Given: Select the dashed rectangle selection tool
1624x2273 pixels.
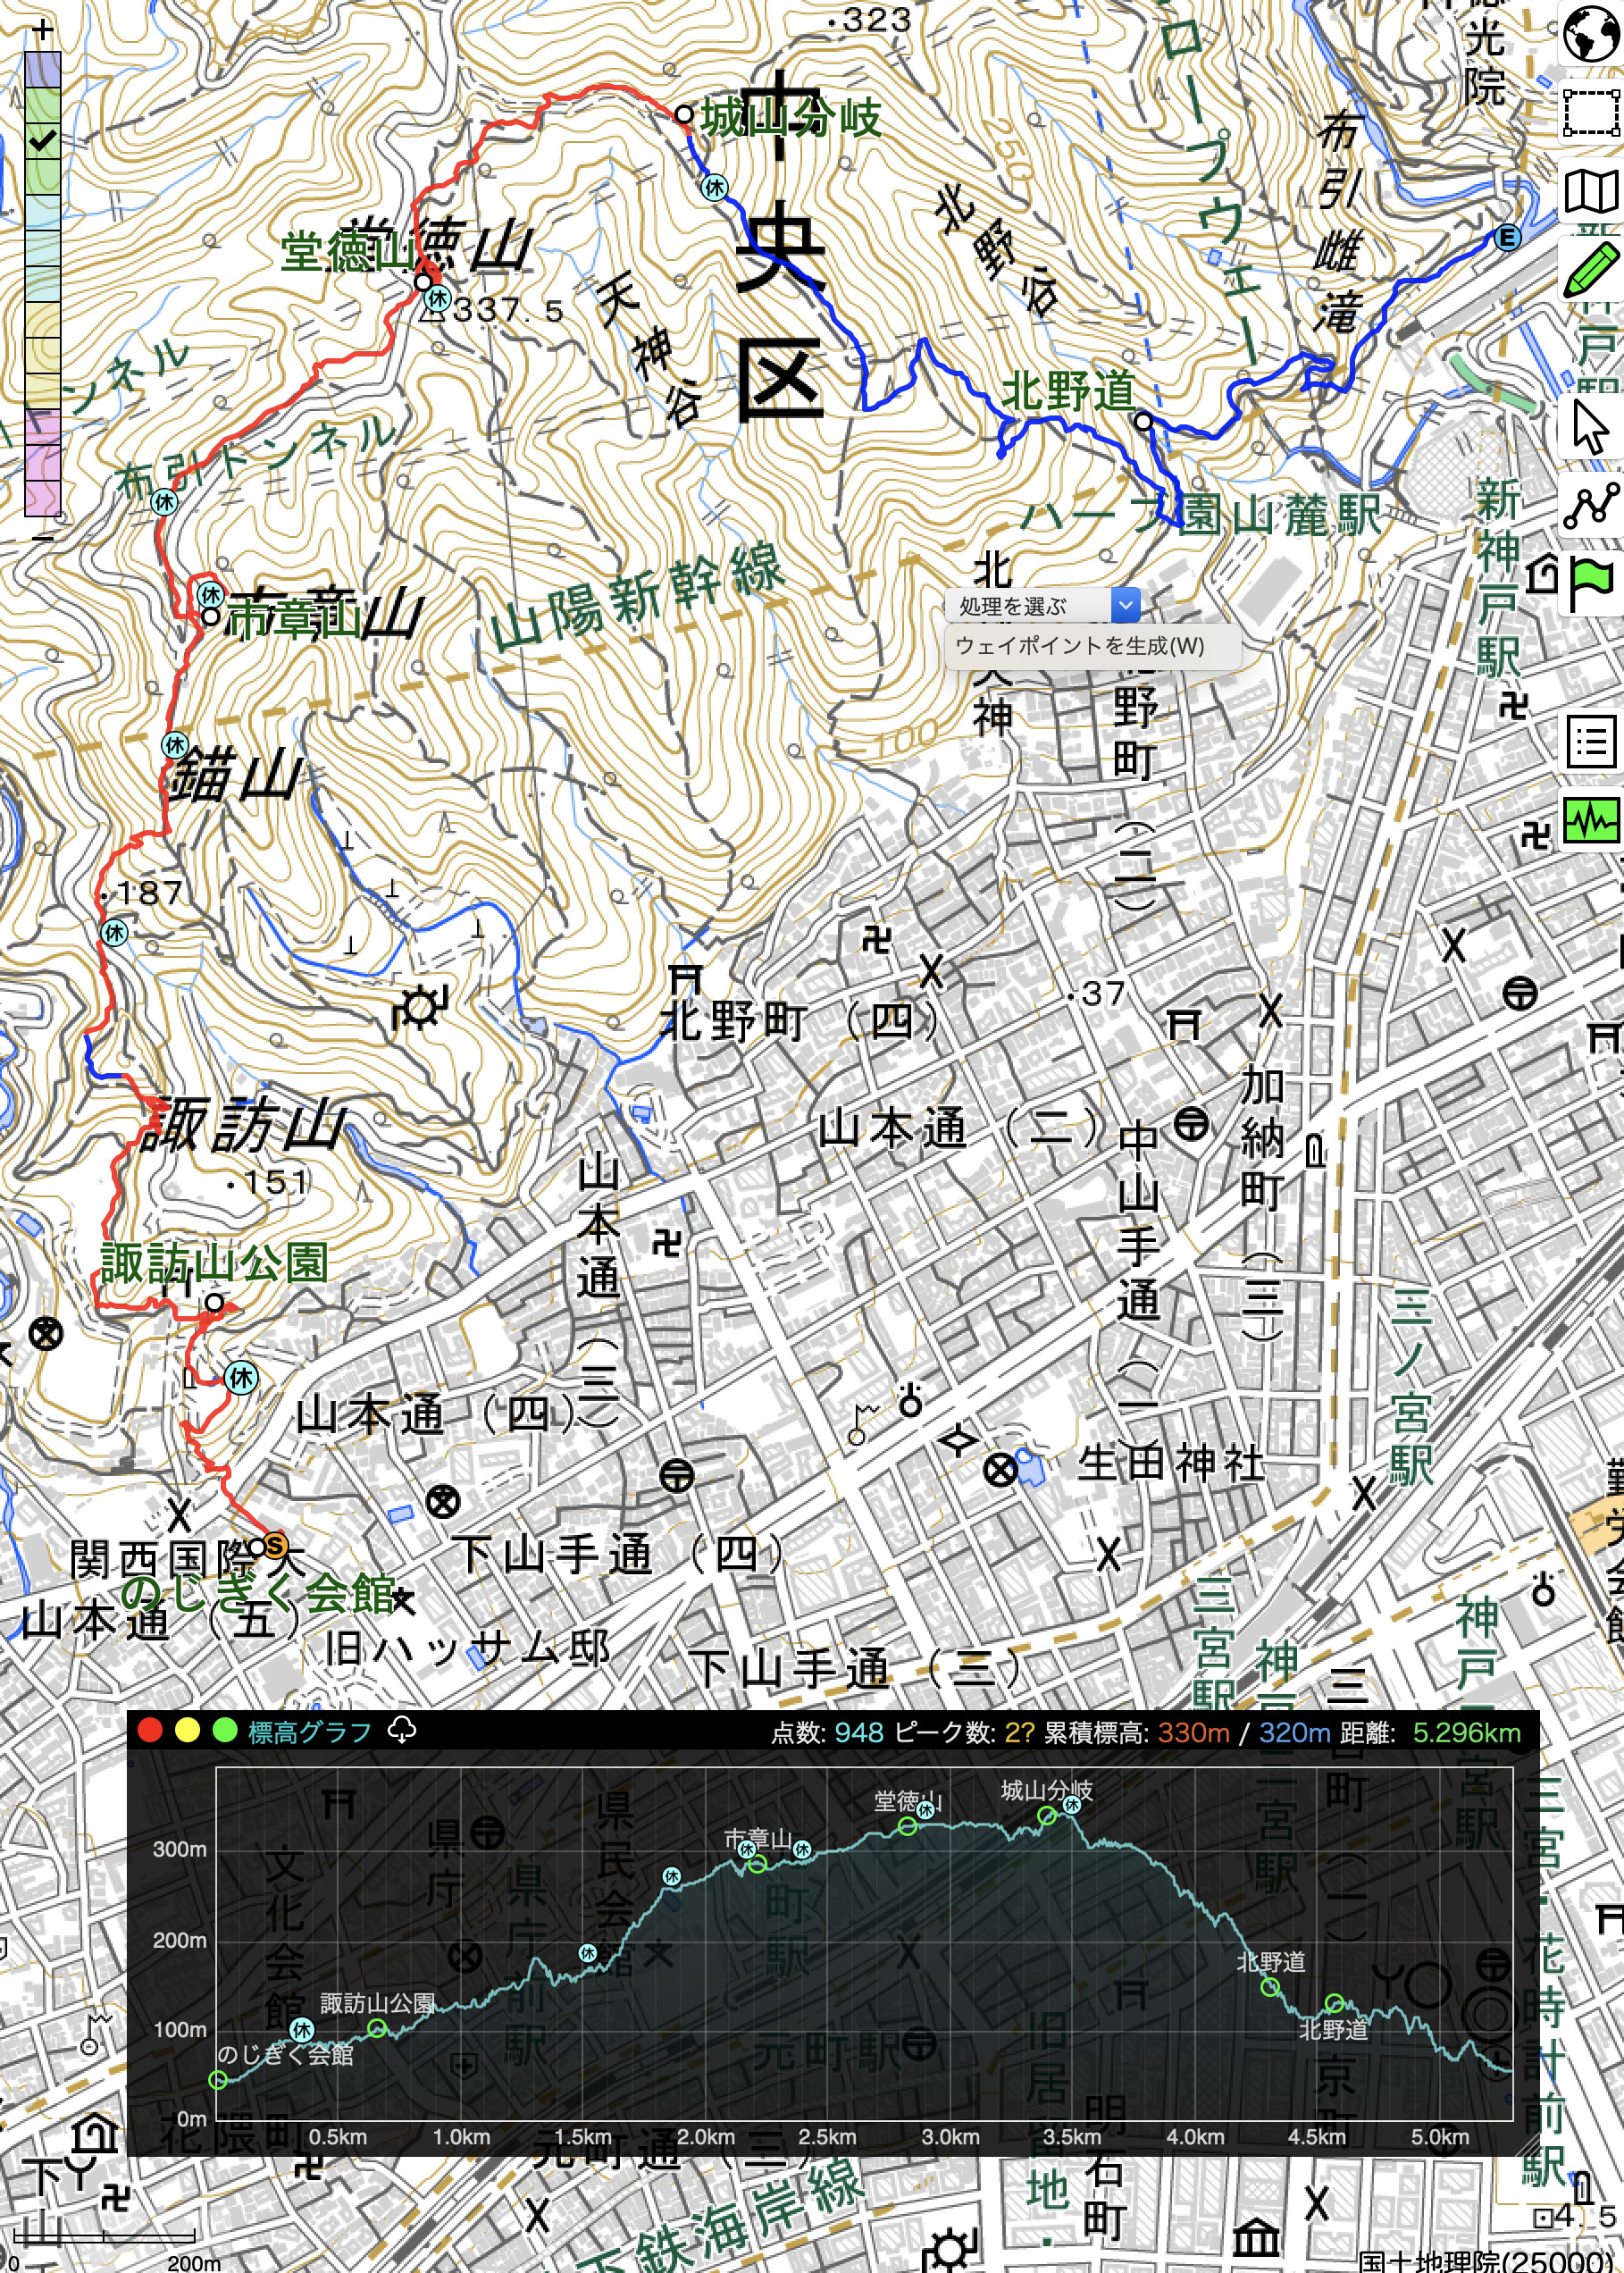Looking at the screenshot, I should tap(1590, 112).
